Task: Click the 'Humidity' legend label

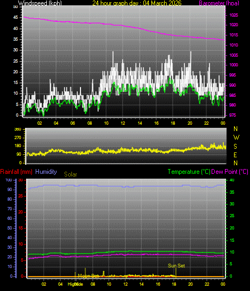Action: (x=46, y=172)
